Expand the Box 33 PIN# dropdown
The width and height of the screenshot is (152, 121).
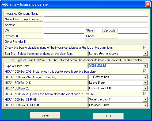pyautogui.click(x=145, y=100)
